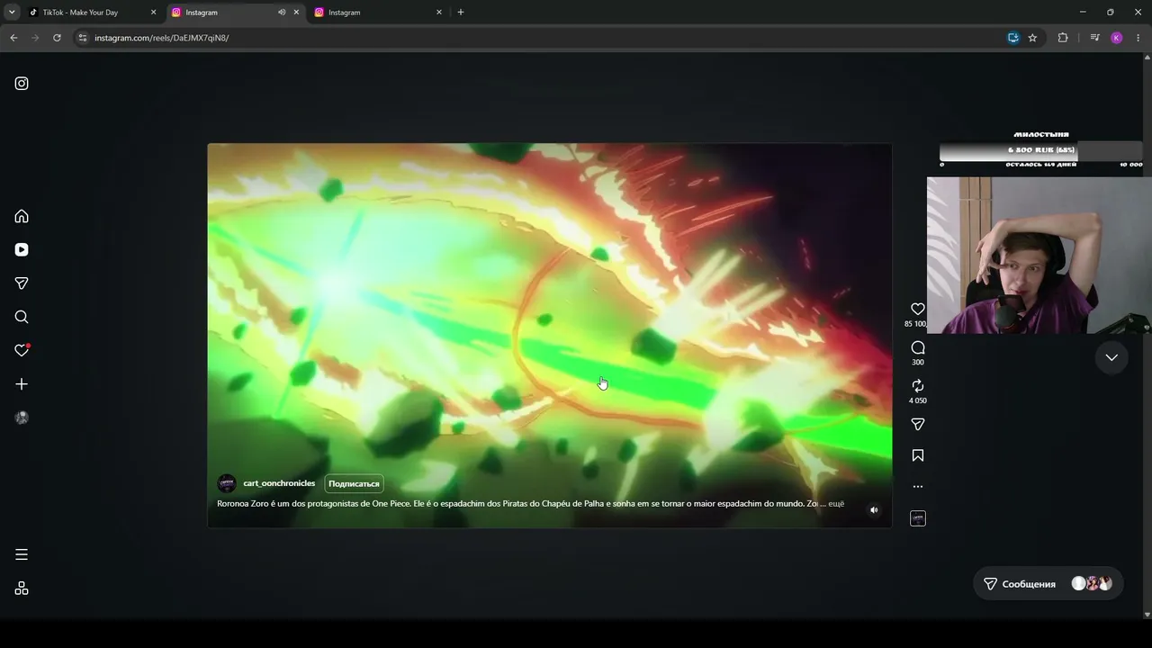Open Direct messages from the sidebar
This screenshot has height=648, width=1152.
coord(22,283)
